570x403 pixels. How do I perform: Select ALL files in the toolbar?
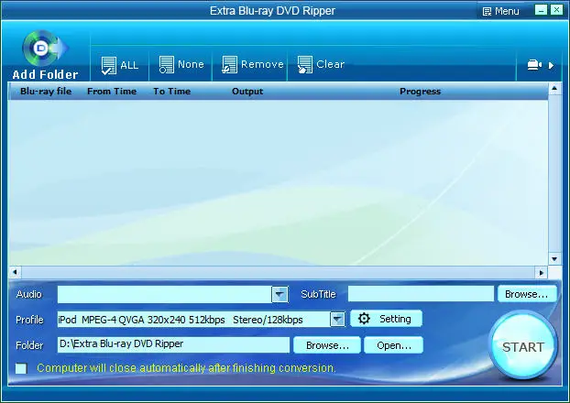click(120, 65)
